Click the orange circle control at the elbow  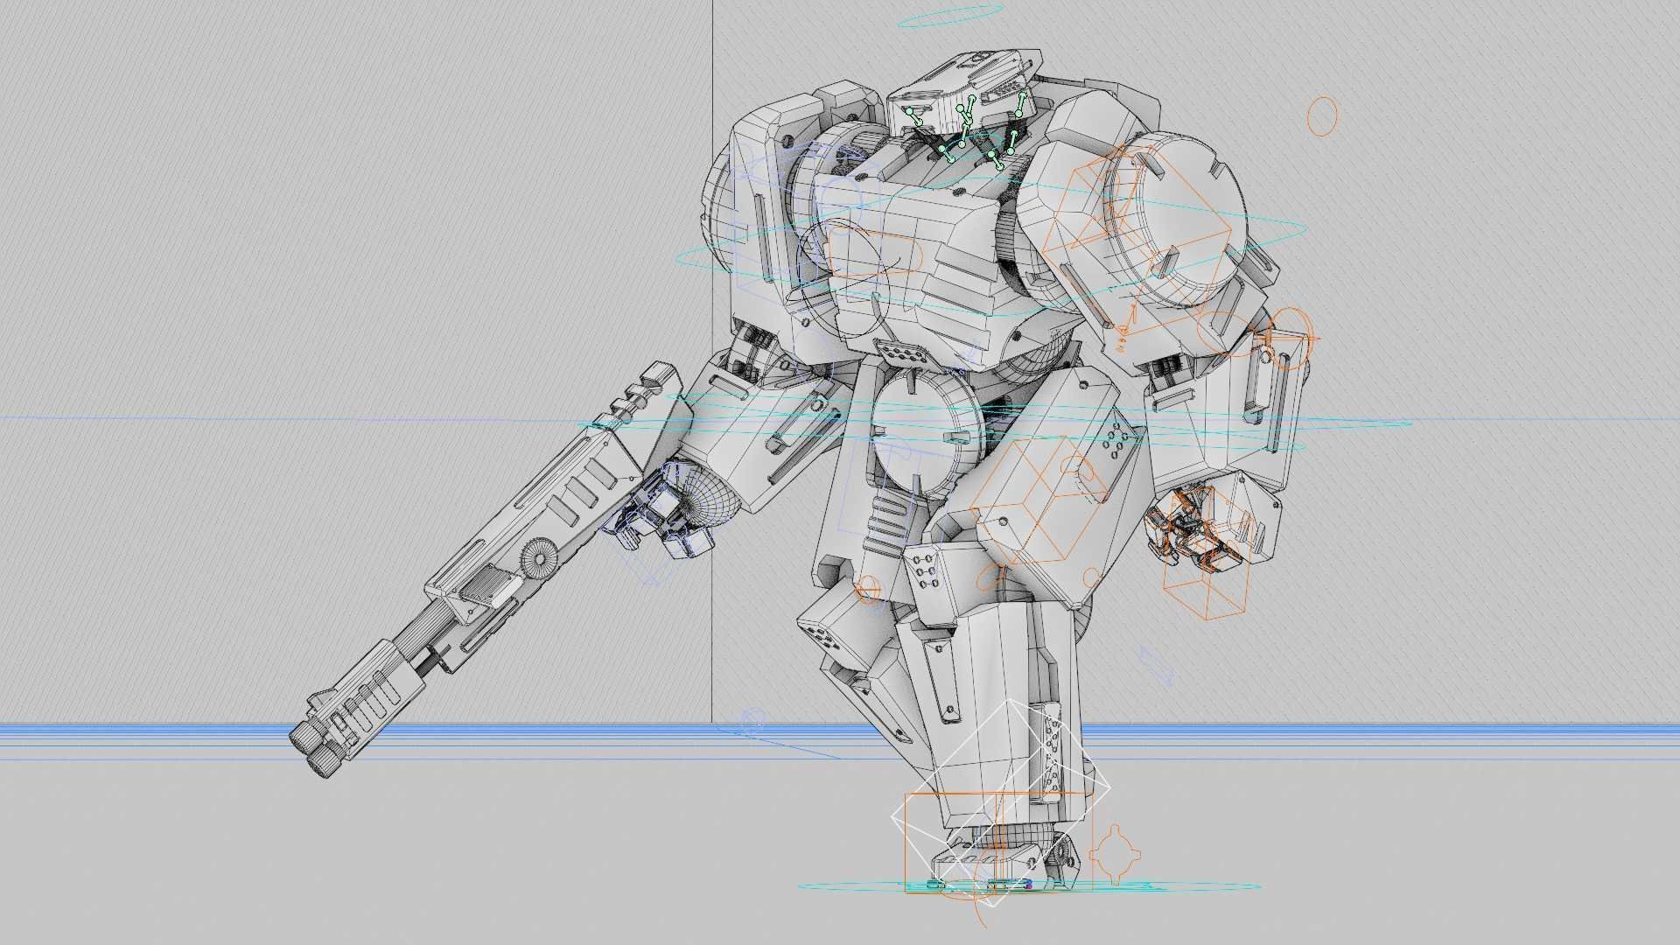point(1289,338)
